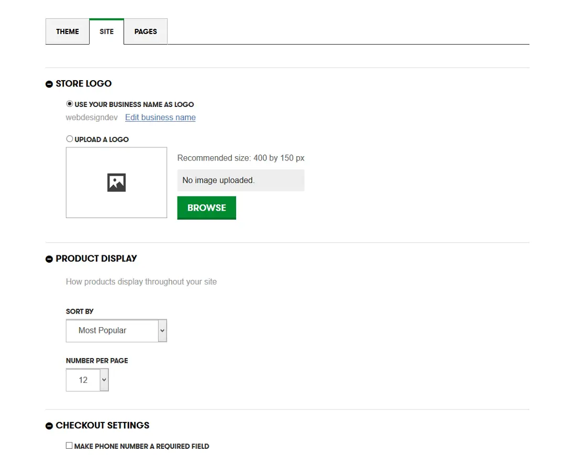Click the CHECKOUT SETTINGS heading
The height and width of the screenshot is (465, 576).
103,426
